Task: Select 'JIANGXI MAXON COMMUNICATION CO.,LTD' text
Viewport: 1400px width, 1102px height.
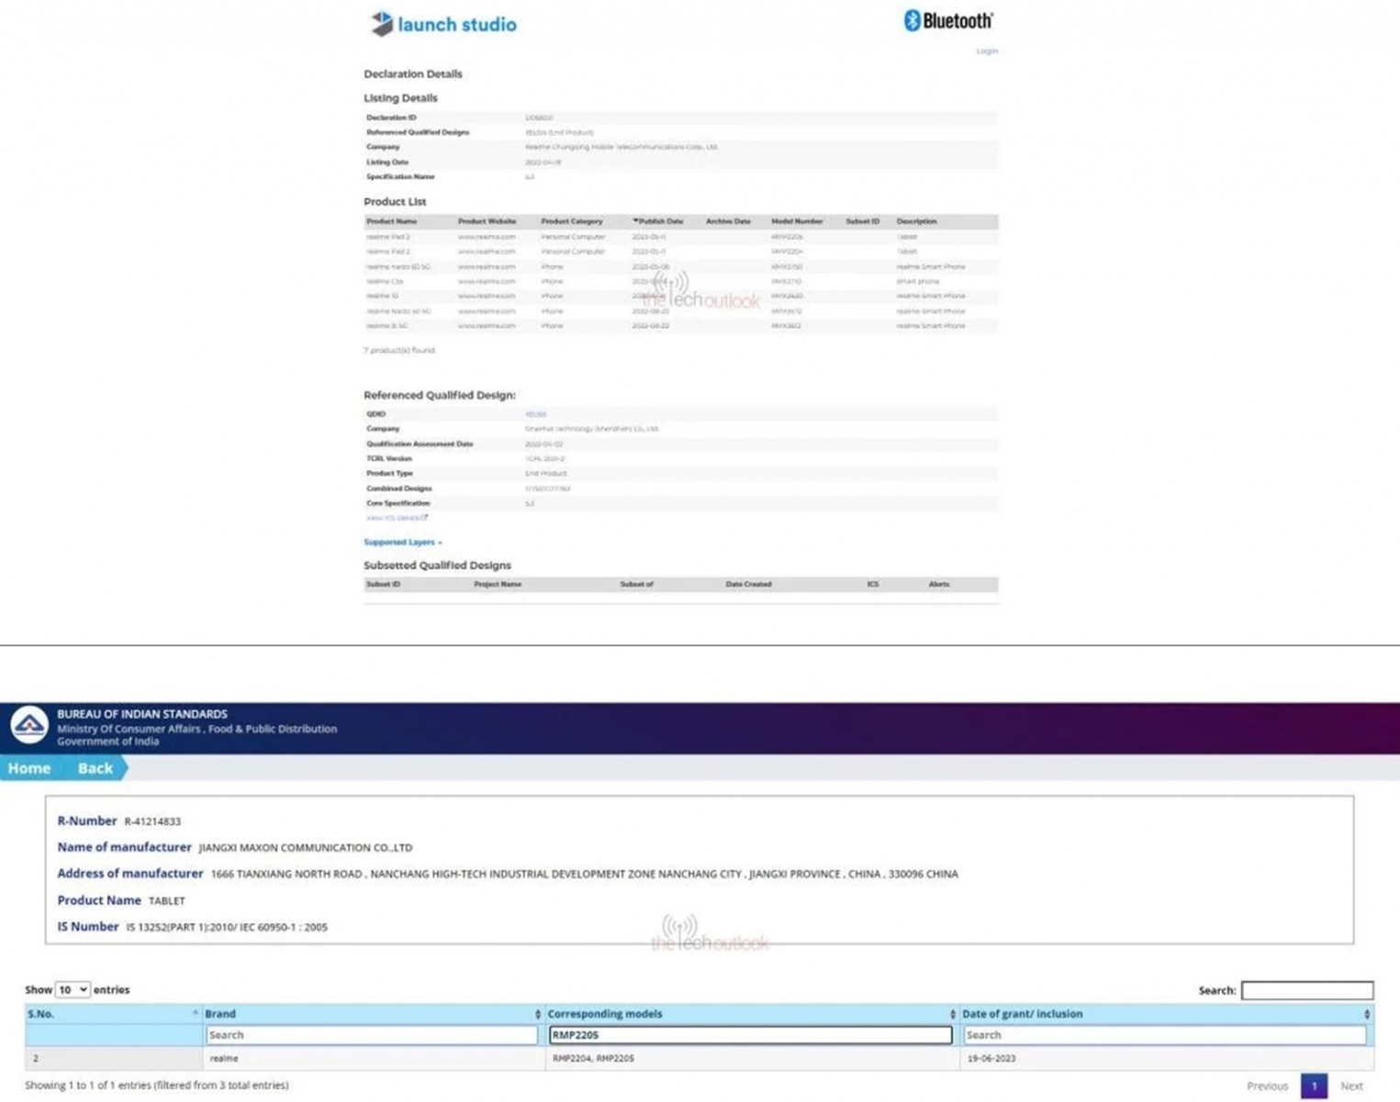Action: pos(306,848)
